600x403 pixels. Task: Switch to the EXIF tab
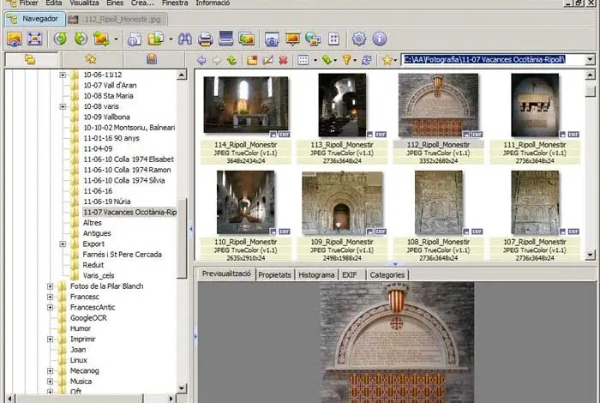[x=350, y=274]
